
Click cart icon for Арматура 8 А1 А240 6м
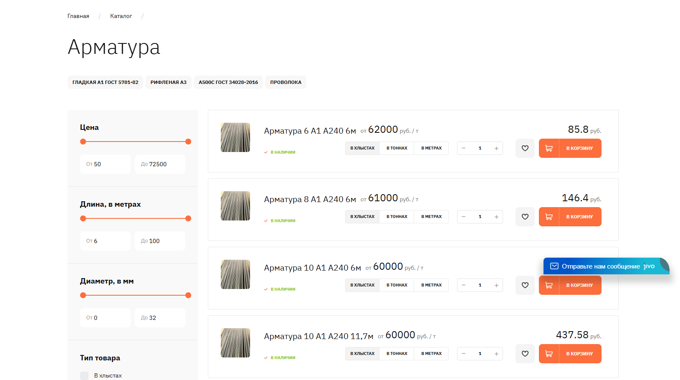(x=549, y=217)
